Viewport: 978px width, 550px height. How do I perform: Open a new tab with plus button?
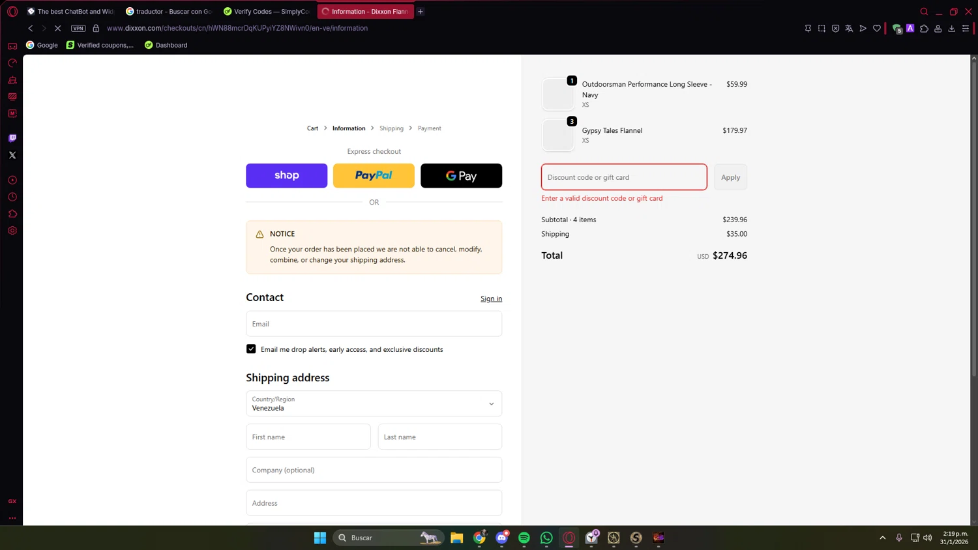[421, 11]
